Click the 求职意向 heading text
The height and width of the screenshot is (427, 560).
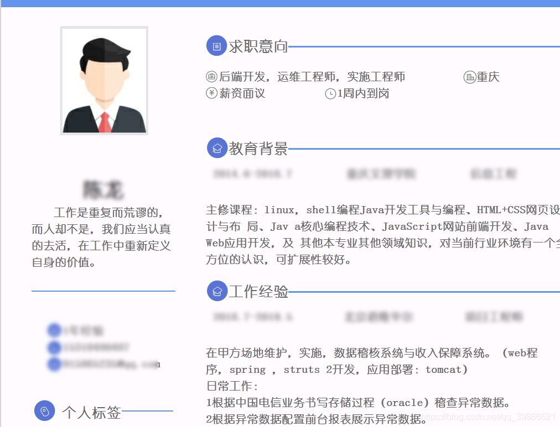coord(258,46)
